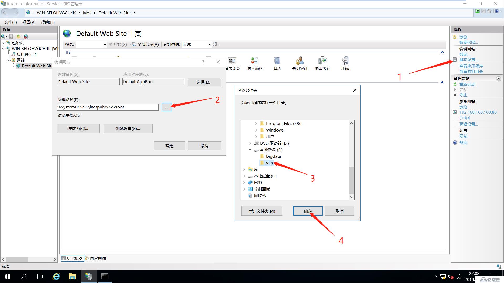This screenshot has width=504, height=283.
Task: Open taskbar search
Action: tap(24, 276)
